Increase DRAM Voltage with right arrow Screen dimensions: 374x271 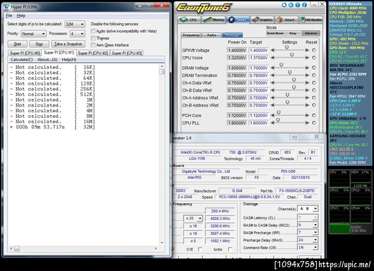[x=307, y=68]
